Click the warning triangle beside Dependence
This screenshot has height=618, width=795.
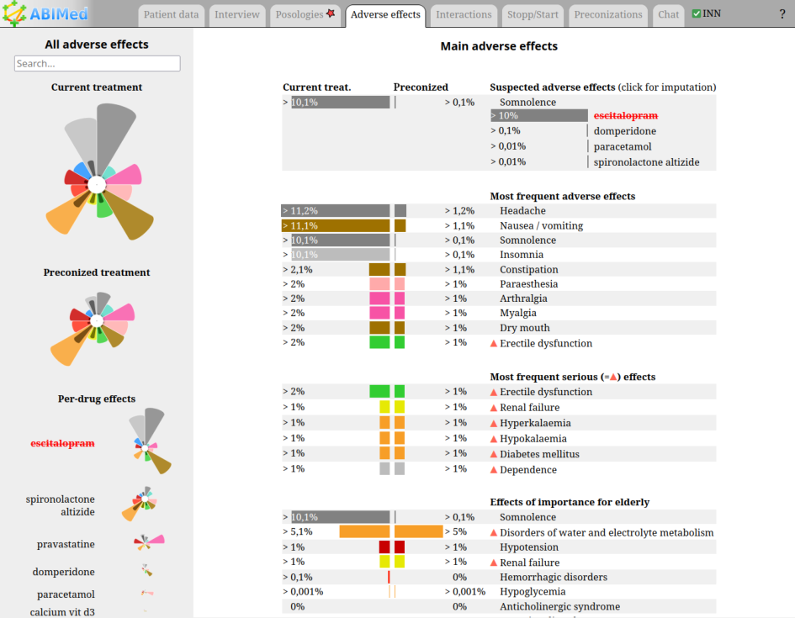point(493,469)
